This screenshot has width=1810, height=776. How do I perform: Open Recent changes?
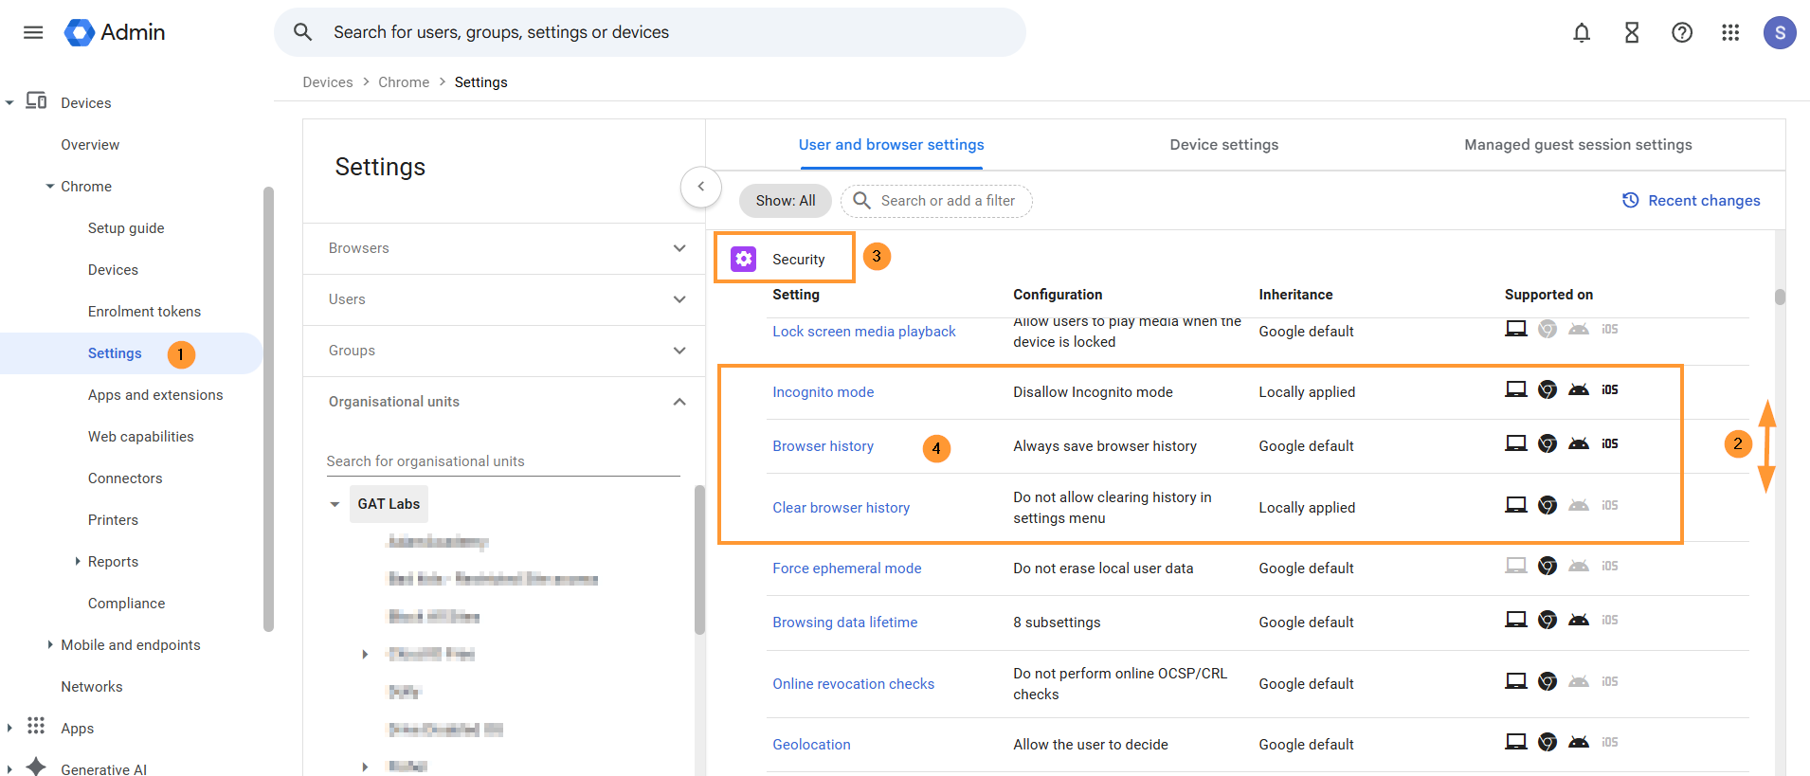click(1692, 201)
